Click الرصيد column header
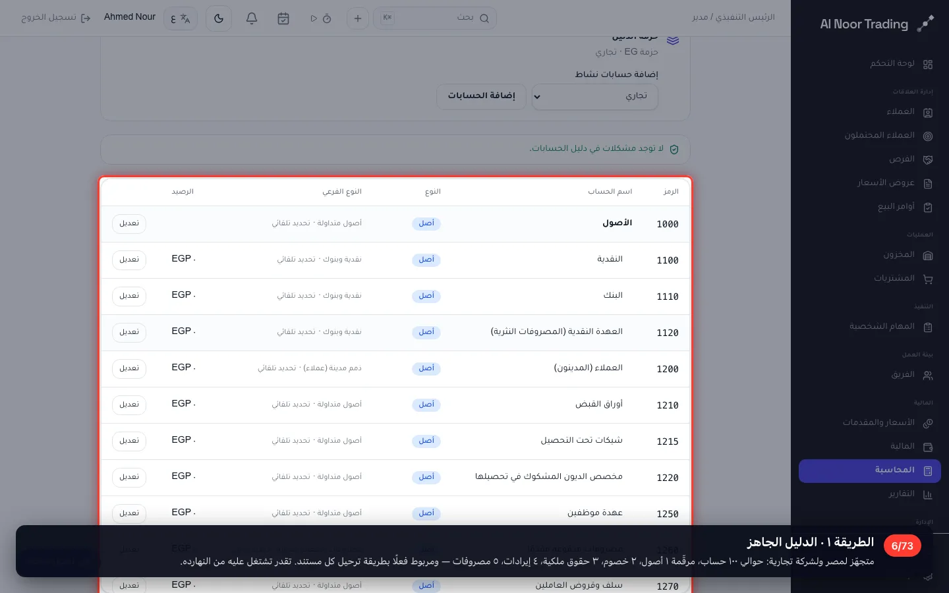This screenshot has height=593, width=949. [x=183, y=192]
